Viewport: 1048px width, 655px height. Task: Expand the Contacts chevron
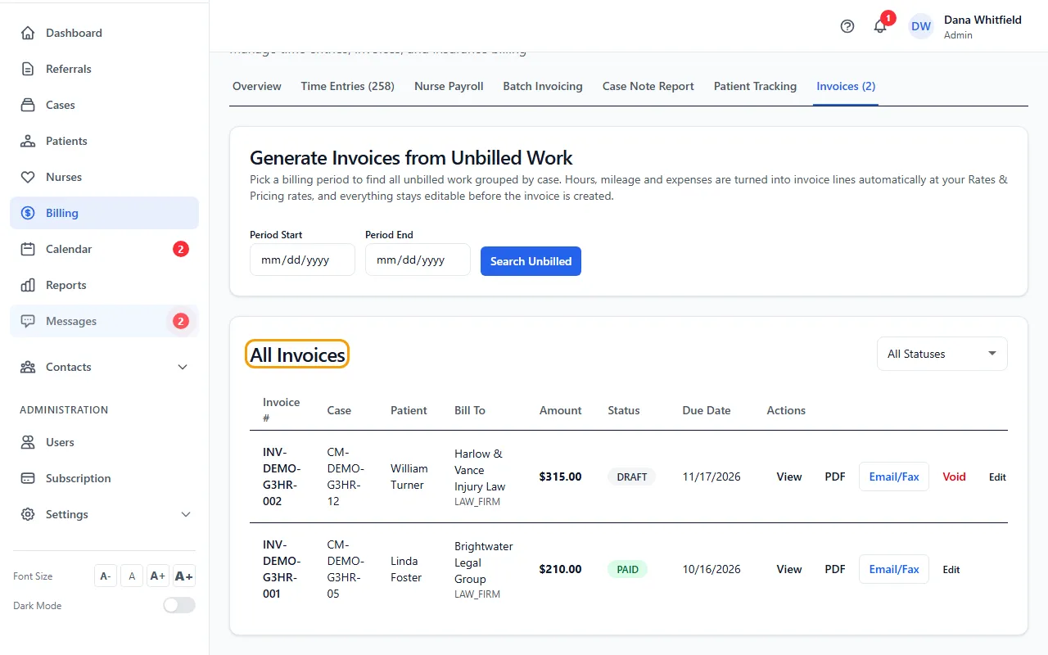point(183,367)
